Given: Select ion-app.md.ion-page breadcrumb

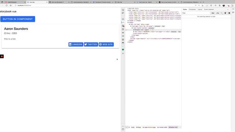Looking at the screenshot, I should point(149,127).
